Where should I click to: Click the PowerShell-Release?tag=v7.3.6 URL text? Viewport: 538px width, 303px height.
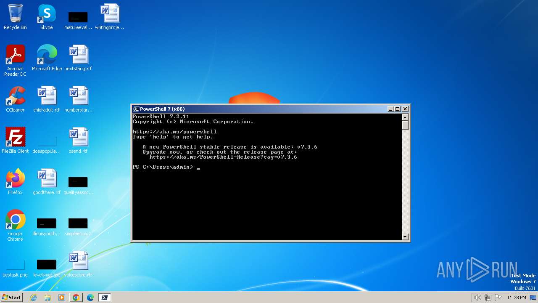click(x=223, y=157)
